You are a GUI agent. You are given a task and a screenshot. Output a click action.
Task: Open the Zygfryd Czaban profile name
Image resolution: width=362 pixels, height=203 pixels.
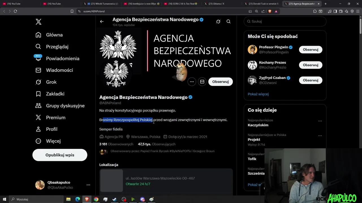[272, 78]
